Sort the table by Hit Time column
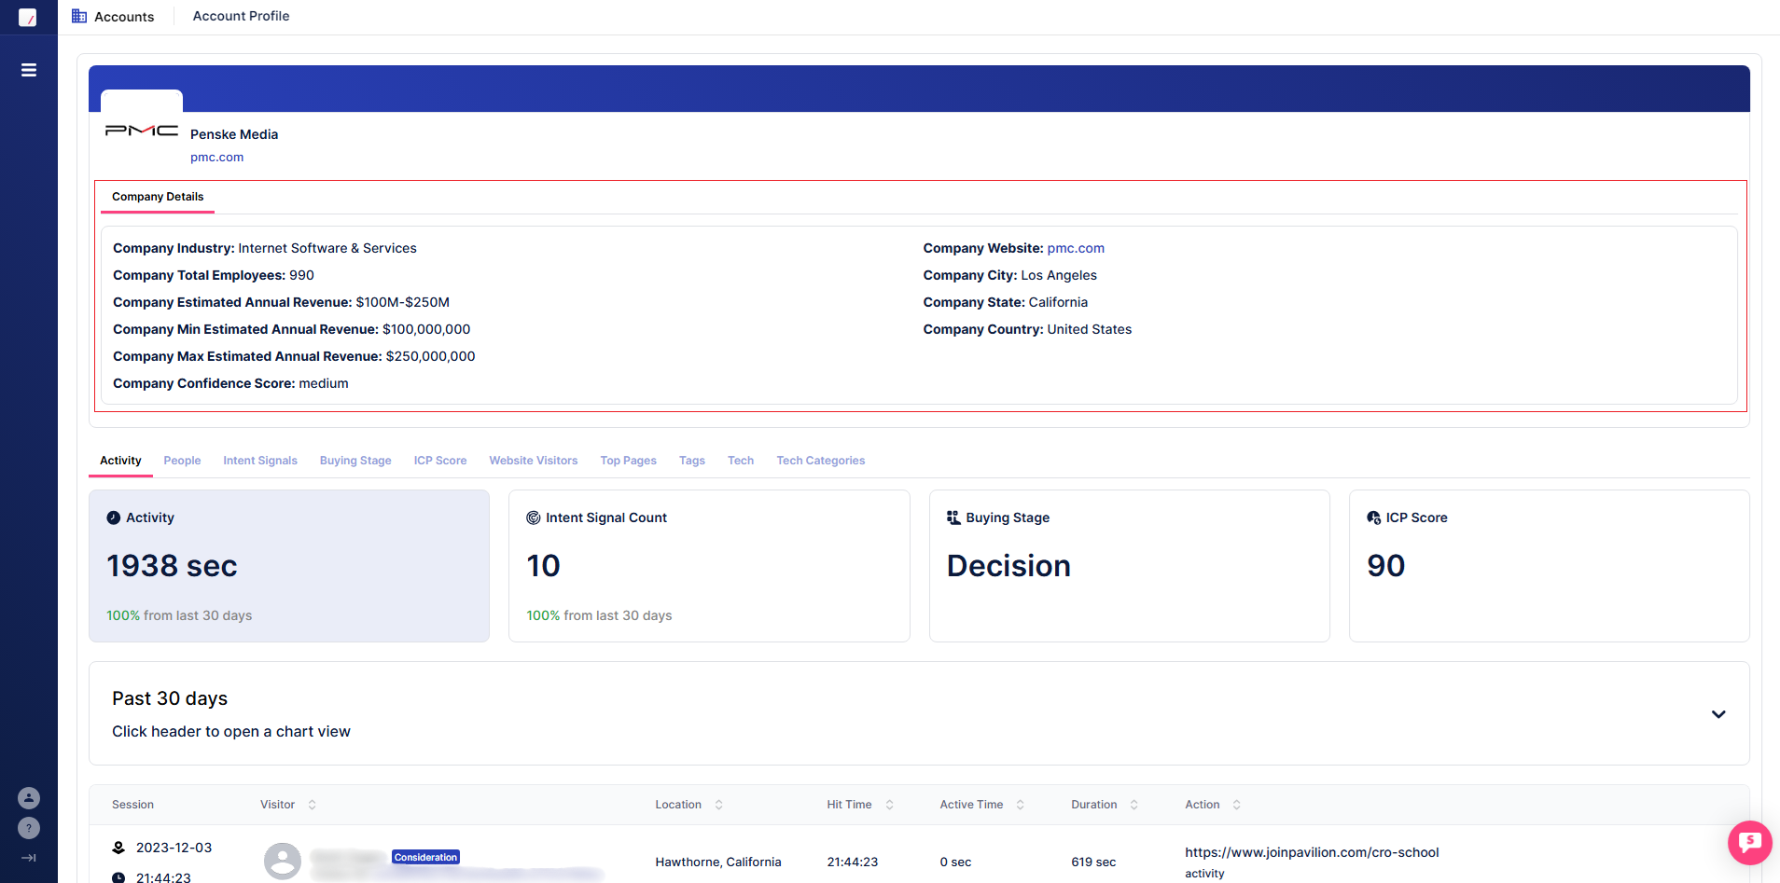This screenshot has height=883, width=1780. (x=889, y=805)
